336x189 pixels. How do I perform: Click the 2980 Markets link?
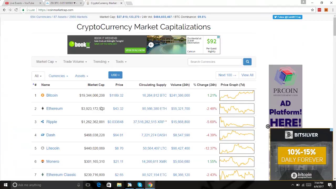coord(78,17)
